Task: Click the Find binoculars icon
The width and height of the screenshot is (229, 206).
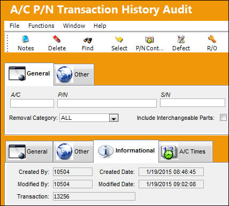Action: pos(88,40)
